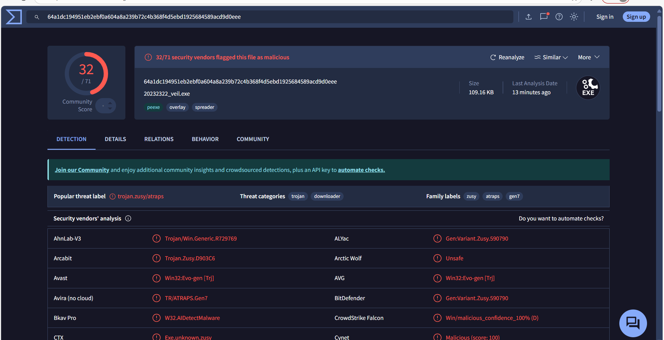Select the COMMUNITY tab

(x=253, y=139)
